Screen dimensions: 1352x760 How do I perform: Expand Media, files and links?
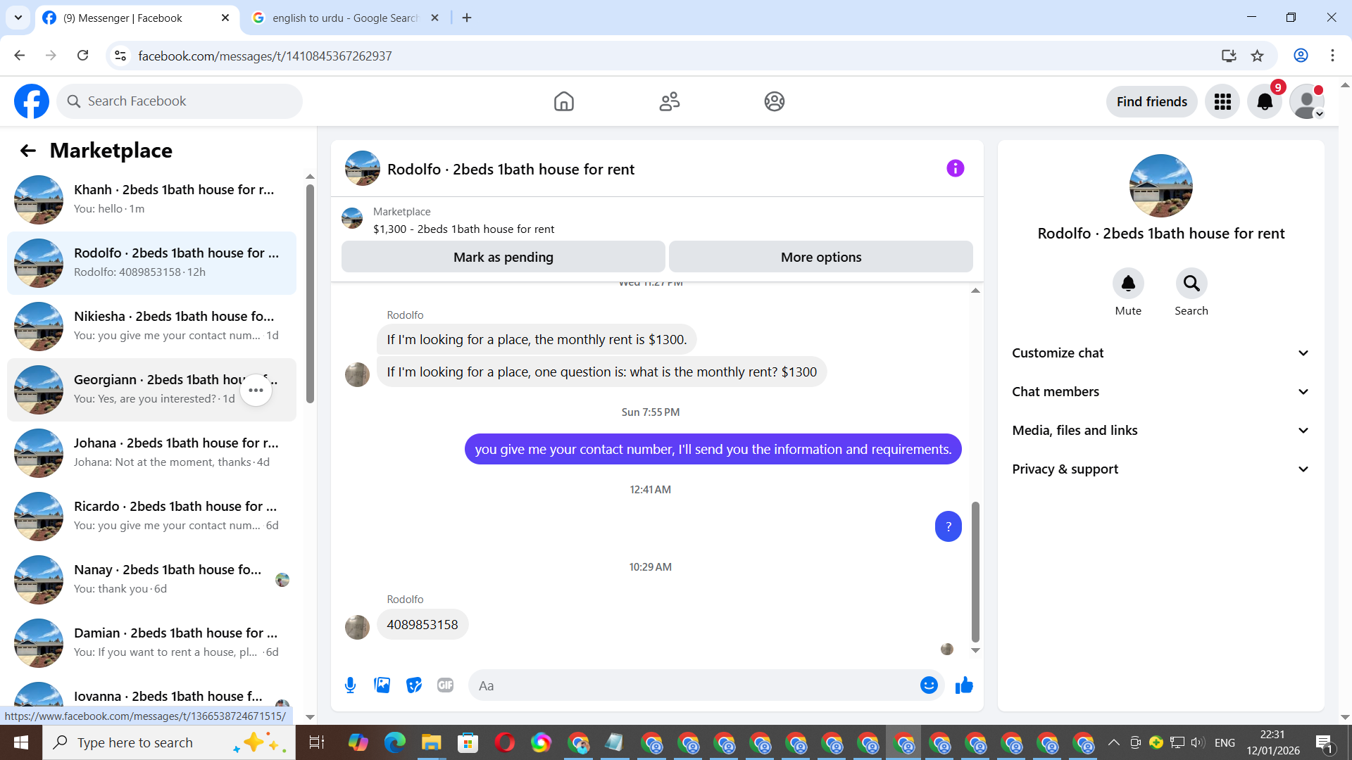[1160, 431]
